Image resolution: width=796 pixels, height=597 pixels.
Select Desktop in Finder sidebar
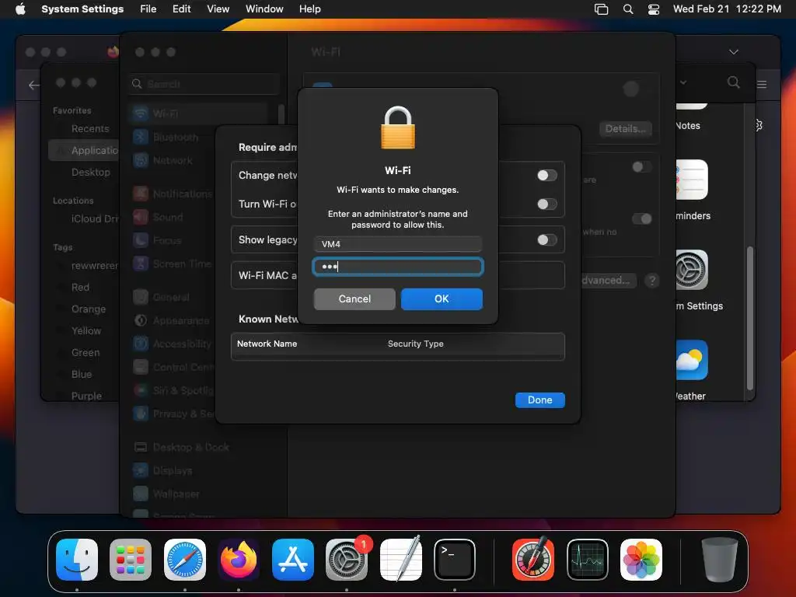click(90, 172)
